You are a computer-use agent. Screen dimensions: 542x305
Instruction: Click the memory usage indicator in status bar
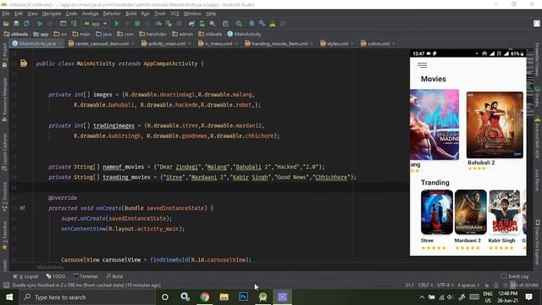pyautogui.click(x=524, y=286)
